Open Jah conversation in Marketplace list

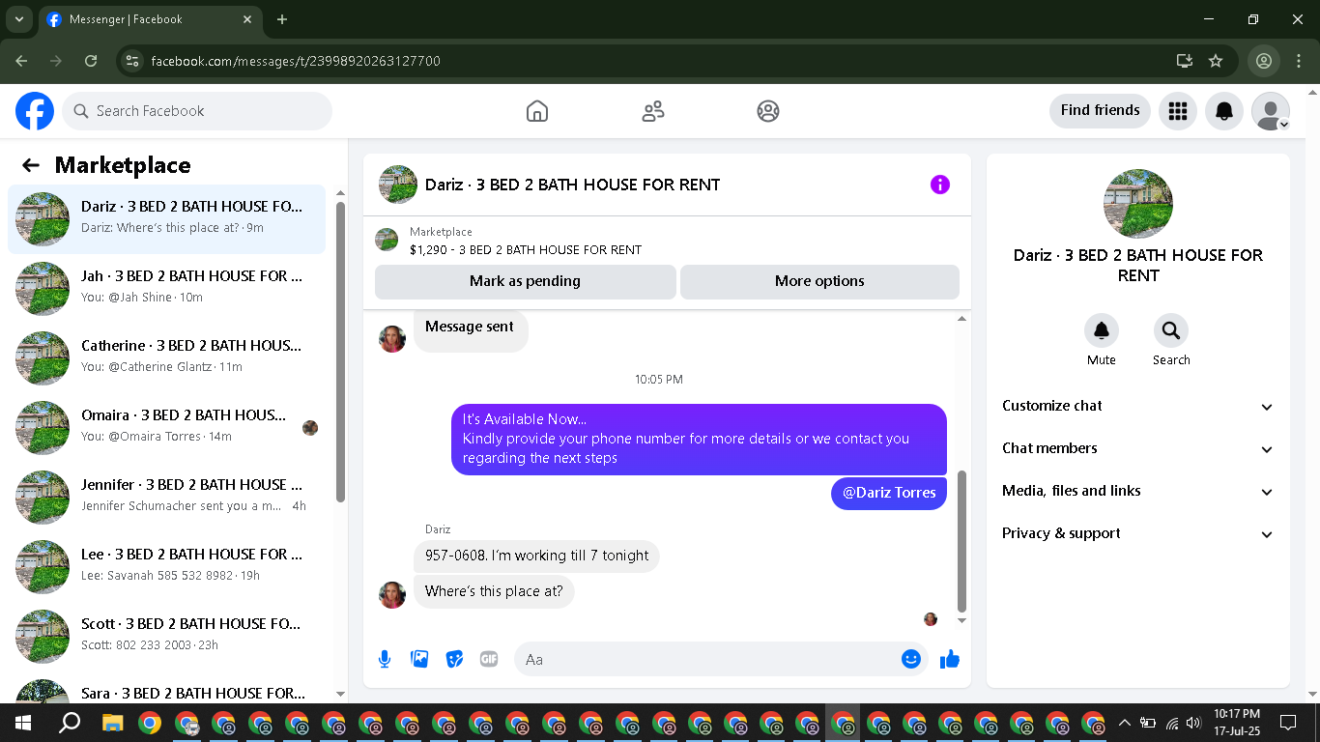click(x=167, y=289)
